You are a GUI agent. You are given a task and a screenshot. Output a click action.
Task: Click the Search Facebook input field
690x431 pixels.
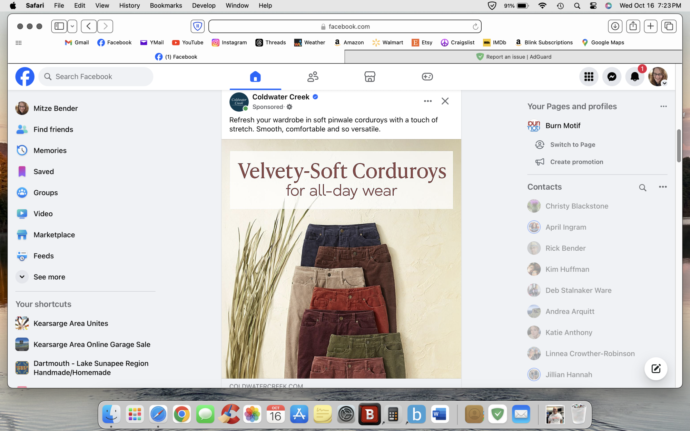point(96,77)
